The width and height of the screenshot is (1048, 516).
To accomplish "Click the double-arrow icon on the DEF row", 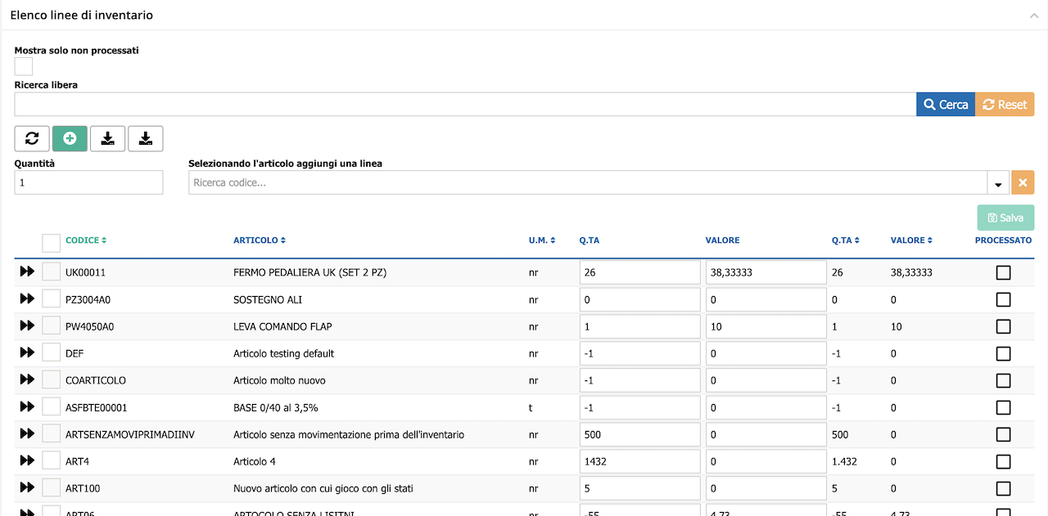I will coord(27,353).
